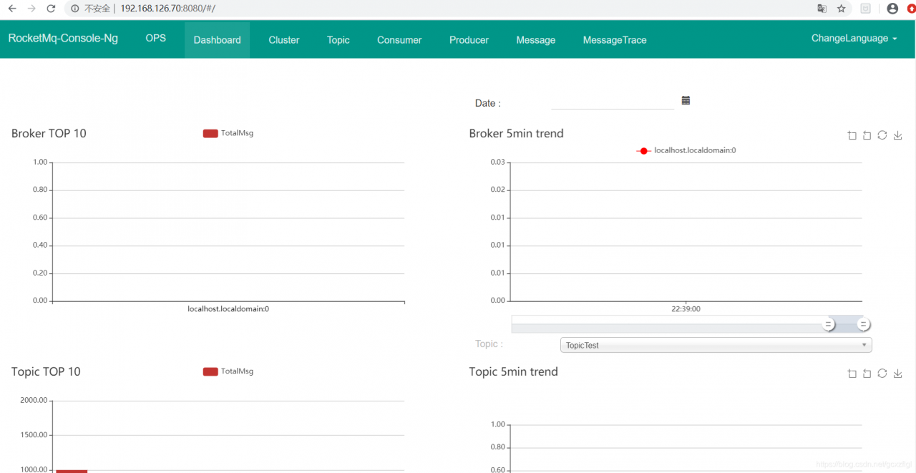Toggle localhost.localdomain:0 legend in Broker trend

point(686,150)
